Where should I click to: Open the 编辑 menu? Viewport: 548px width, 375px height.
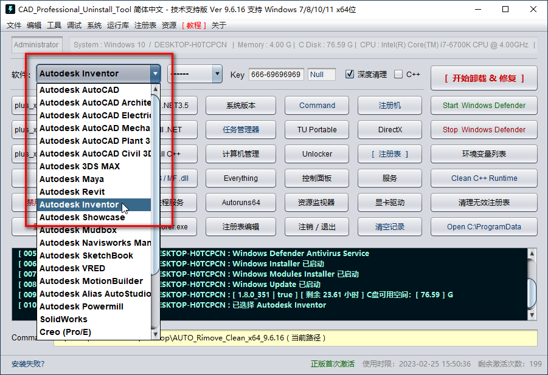pos(34,25)
